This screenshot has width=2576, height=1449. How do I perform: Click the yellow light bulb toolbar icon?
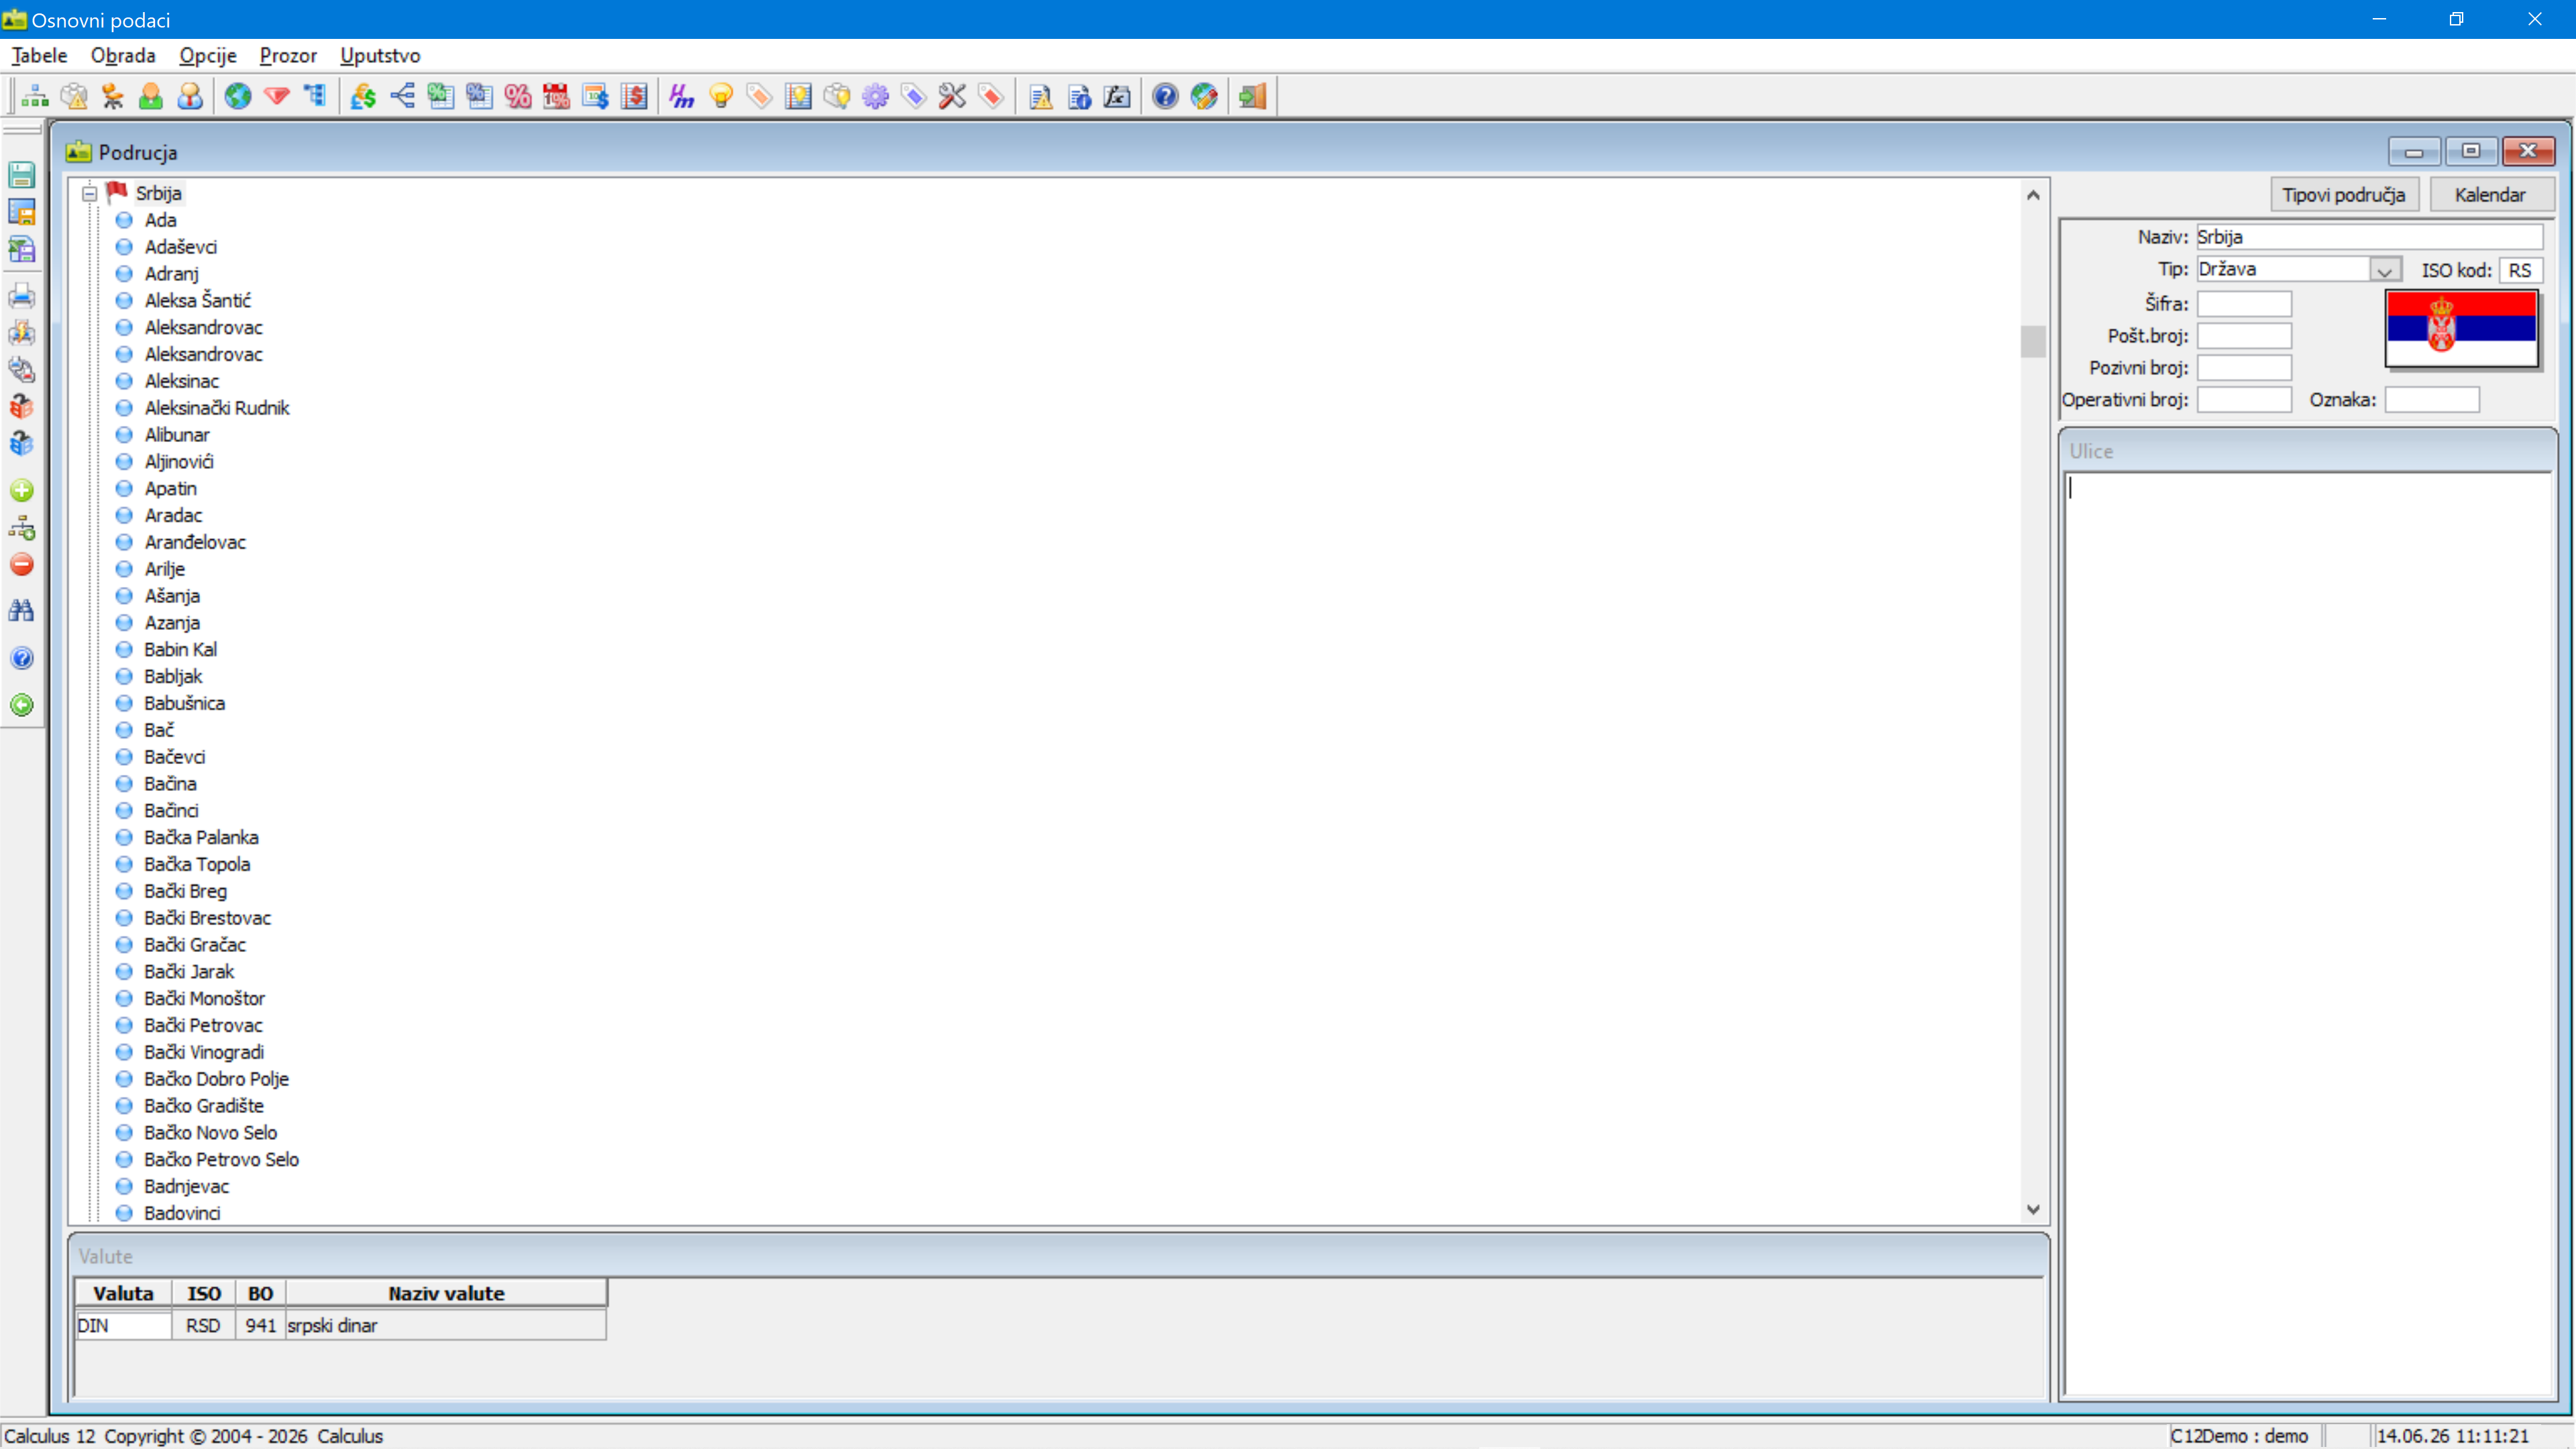point(721,96)
